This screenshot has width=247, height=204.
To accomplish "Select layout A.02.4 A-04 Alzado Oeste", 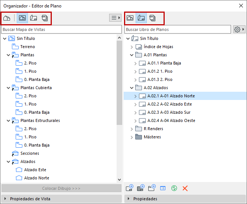I will [x=171, y=120].
